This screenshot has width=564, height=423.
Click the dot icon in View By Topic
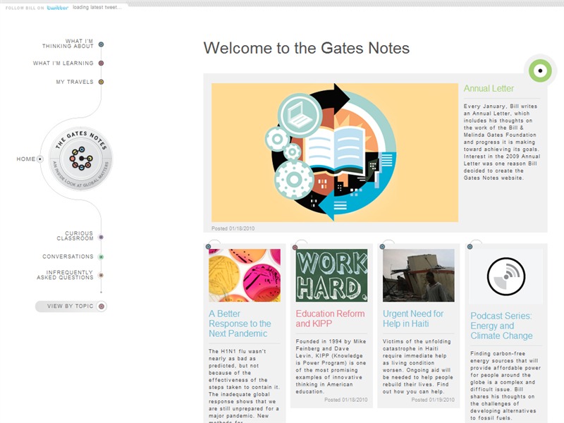tap(102, 306)
